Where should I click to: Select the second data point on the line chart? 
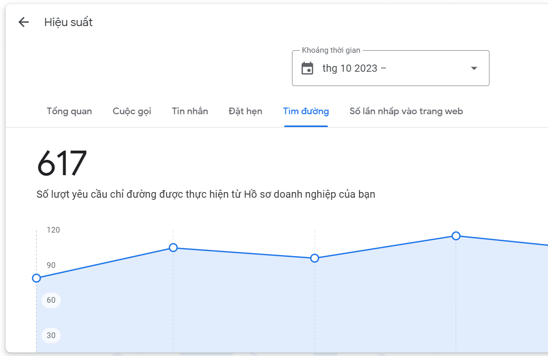[173, 248]
